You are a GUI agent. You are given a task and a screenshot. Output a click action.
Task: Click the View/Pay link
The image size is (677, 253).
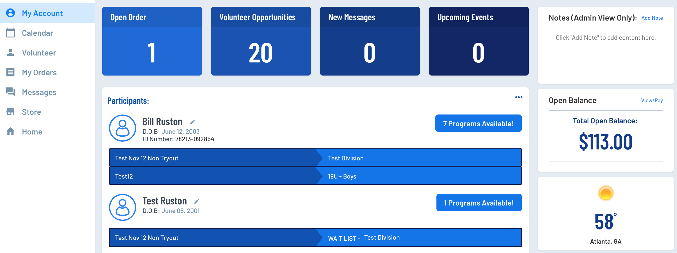coord(652,100)
